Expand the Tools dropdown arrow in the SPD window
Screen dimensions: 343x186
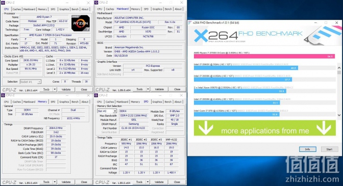pyautogui.click(x=148, y=182)
